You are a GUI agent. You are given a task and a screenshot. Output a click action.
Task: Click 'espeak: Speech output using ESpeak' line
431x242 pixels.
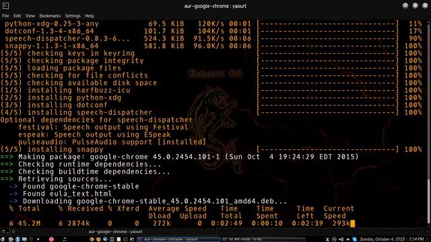coord(94,134)
